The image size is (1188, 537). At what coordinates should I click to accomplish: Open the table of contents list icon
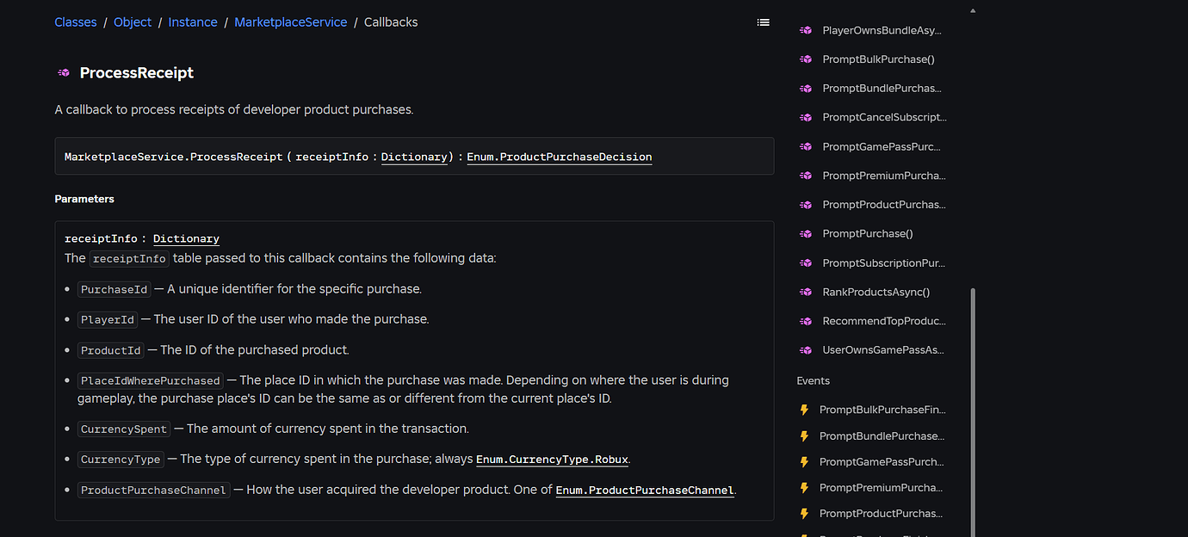click(x=763, y=22)
